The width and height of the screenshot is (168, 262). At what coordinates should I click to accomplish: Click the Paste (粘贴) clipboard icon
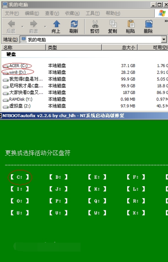click(x=131, y=24)
